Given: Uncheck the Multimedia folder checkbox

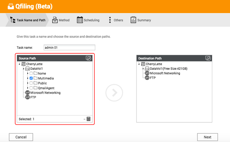Looking at the screenshot, I should [x=31, y=78].
